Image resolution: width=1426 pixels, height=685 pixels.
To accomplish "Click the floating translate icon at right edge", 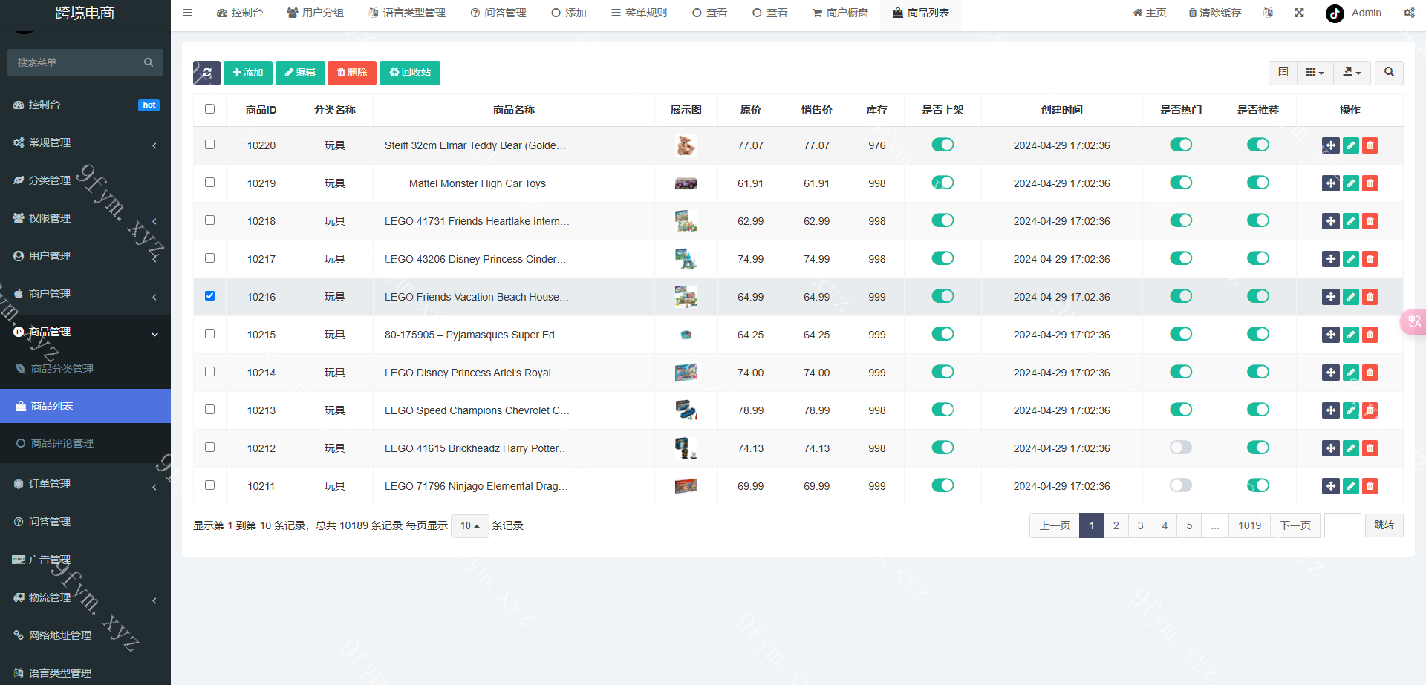I will pos(1413,321).
